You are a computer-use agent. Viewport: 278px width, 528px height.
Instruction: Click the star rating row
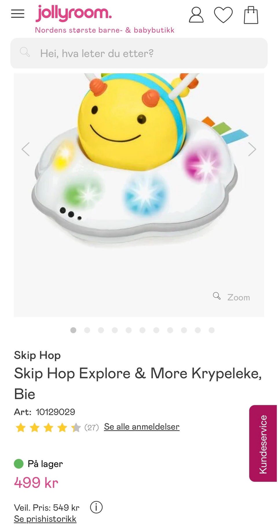(x=48, y=427)
